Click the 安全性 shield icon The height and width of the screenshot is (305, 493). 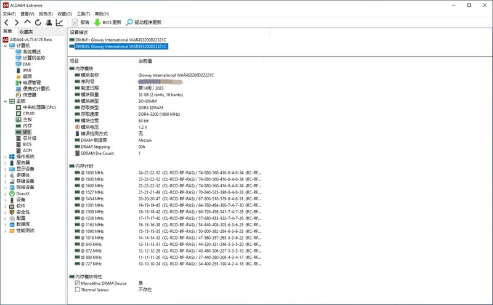pyautogui.click(x=12, y=212)
